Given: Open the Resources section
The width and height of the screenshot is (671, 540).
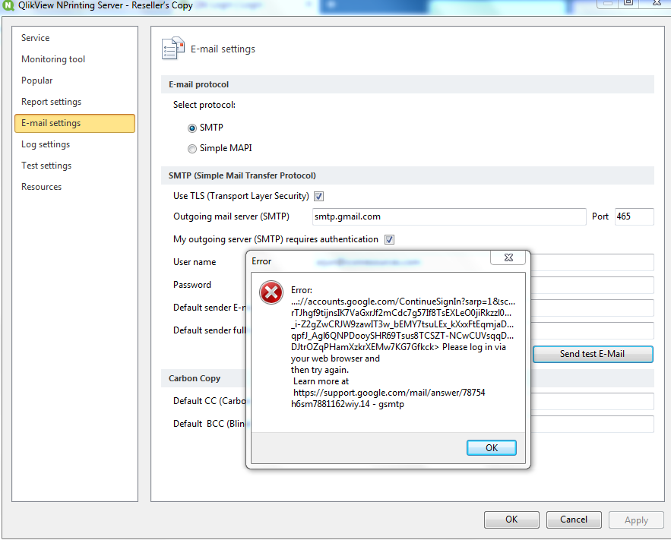Looking at the screenshot, I should [41, 186].
